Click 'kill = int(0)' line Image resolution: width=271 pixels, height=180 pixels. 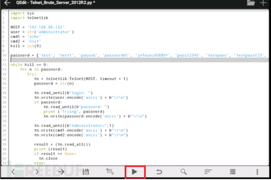[26, 46]
